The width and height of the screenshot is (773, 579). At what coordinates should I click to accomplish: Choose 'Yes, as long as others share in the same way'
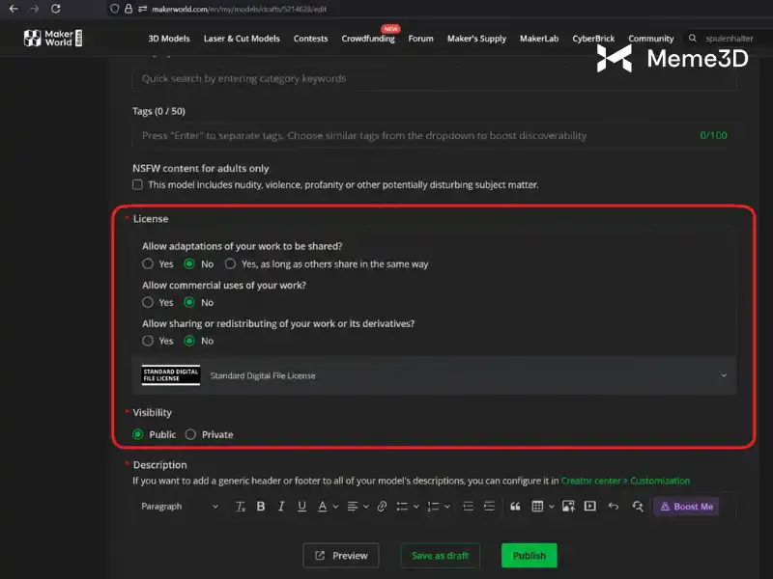coord(230,263)
